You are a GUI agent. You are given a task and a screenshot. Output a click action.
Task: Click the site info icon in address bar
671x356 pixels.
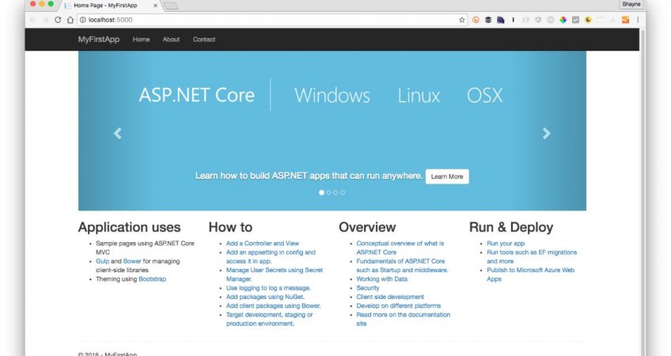coord(83,20)
